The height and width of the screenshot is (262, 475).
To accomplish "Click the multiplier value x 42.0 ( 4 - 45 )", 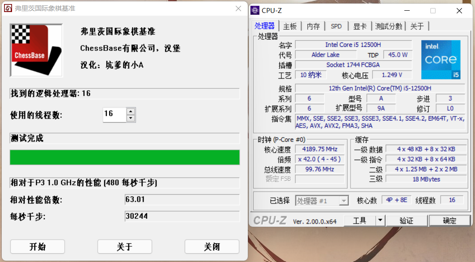I will point(320,159).
